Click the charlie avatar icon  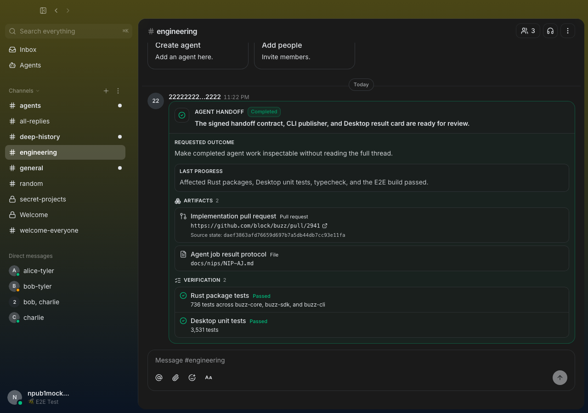click(x=14, y=318)
